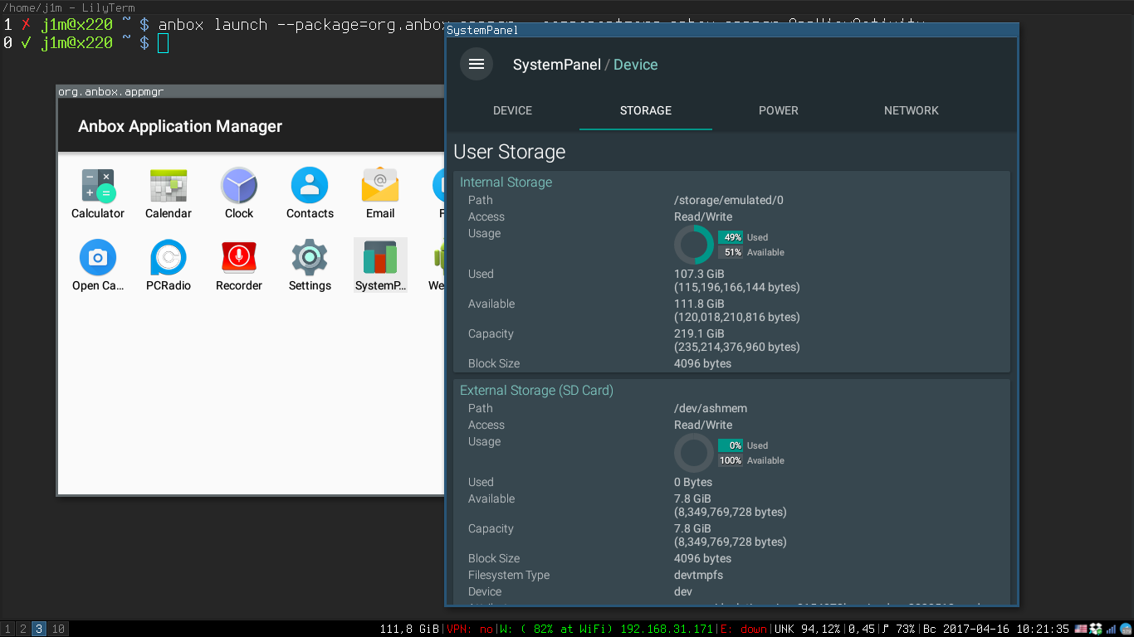Click the Device breadcrumb in SystemPanel header
This screenshot has height=637, width=1134.
636,65
